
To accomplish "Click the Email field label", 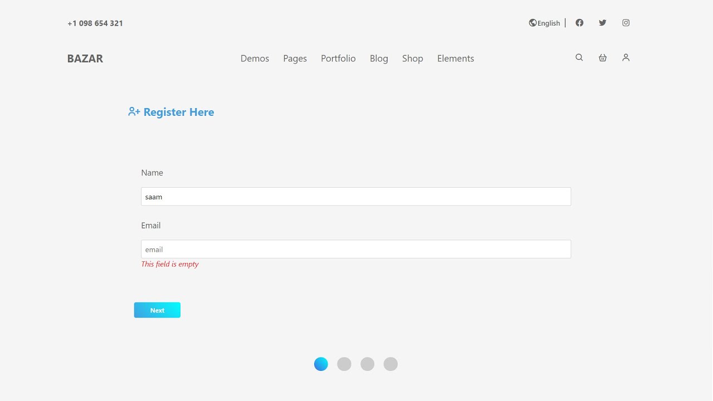I will [x=151, y=226].
